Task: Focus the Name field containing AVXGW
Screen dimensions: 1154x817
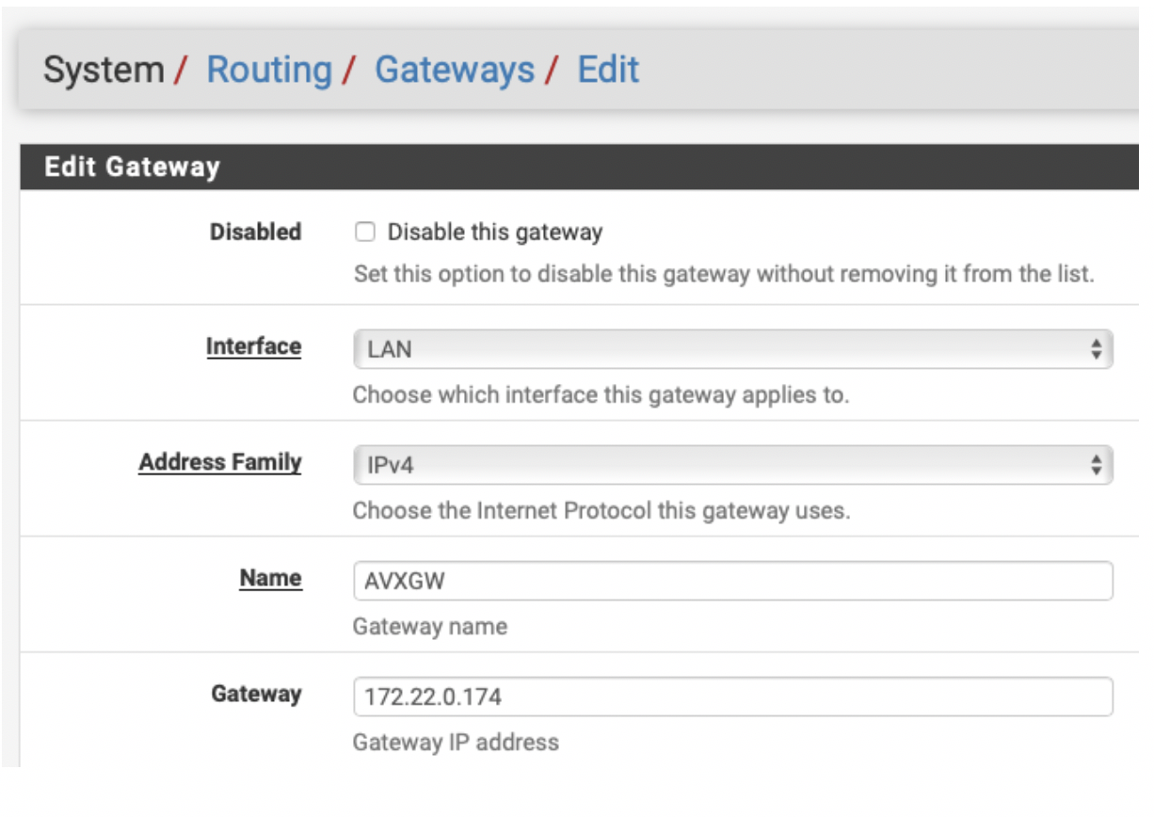Action: point(732,581)
